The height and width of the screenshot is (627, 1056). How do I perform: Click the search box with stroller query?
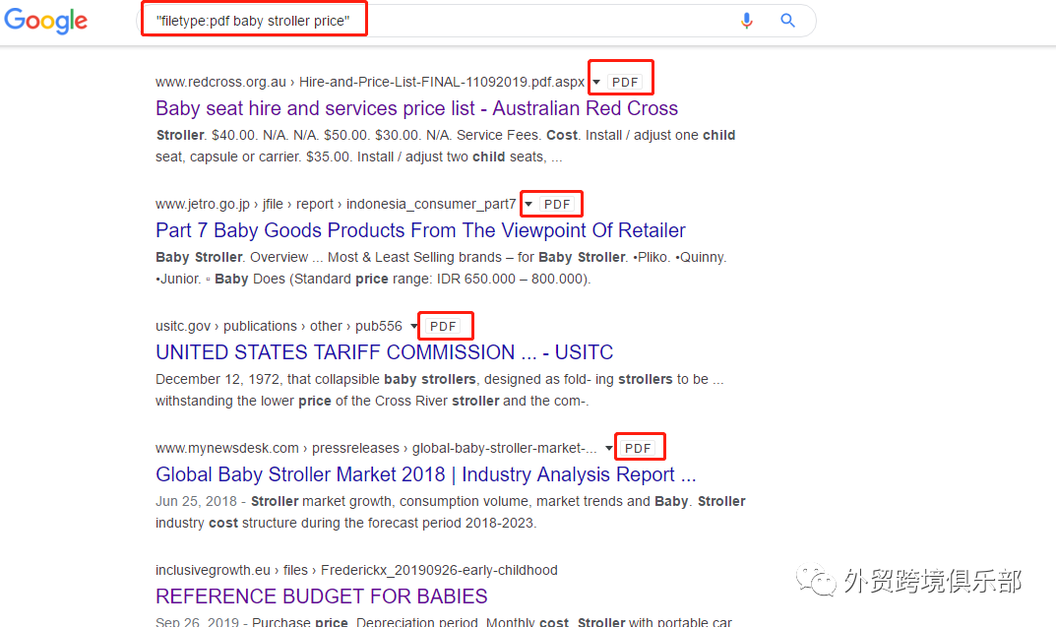[475, 21]
